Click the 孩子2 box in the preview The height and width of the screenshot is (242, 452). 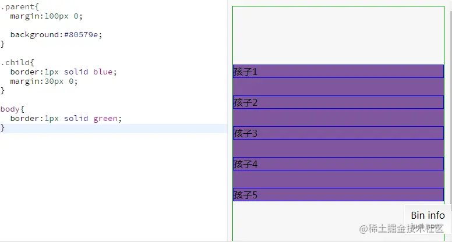(x=338, y=102)
